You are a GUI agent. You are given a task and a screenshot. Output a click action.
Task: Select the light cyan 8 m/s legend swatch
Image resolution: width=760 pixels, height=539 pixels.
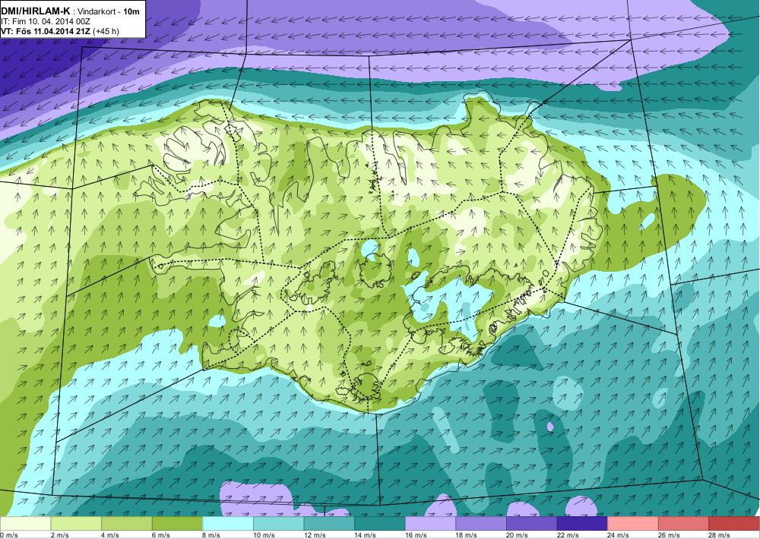(x=228, y=524)
